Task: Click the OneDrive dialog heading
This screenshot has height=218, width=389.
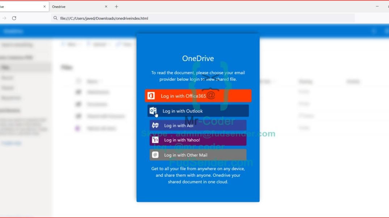Action: point(198,58)
